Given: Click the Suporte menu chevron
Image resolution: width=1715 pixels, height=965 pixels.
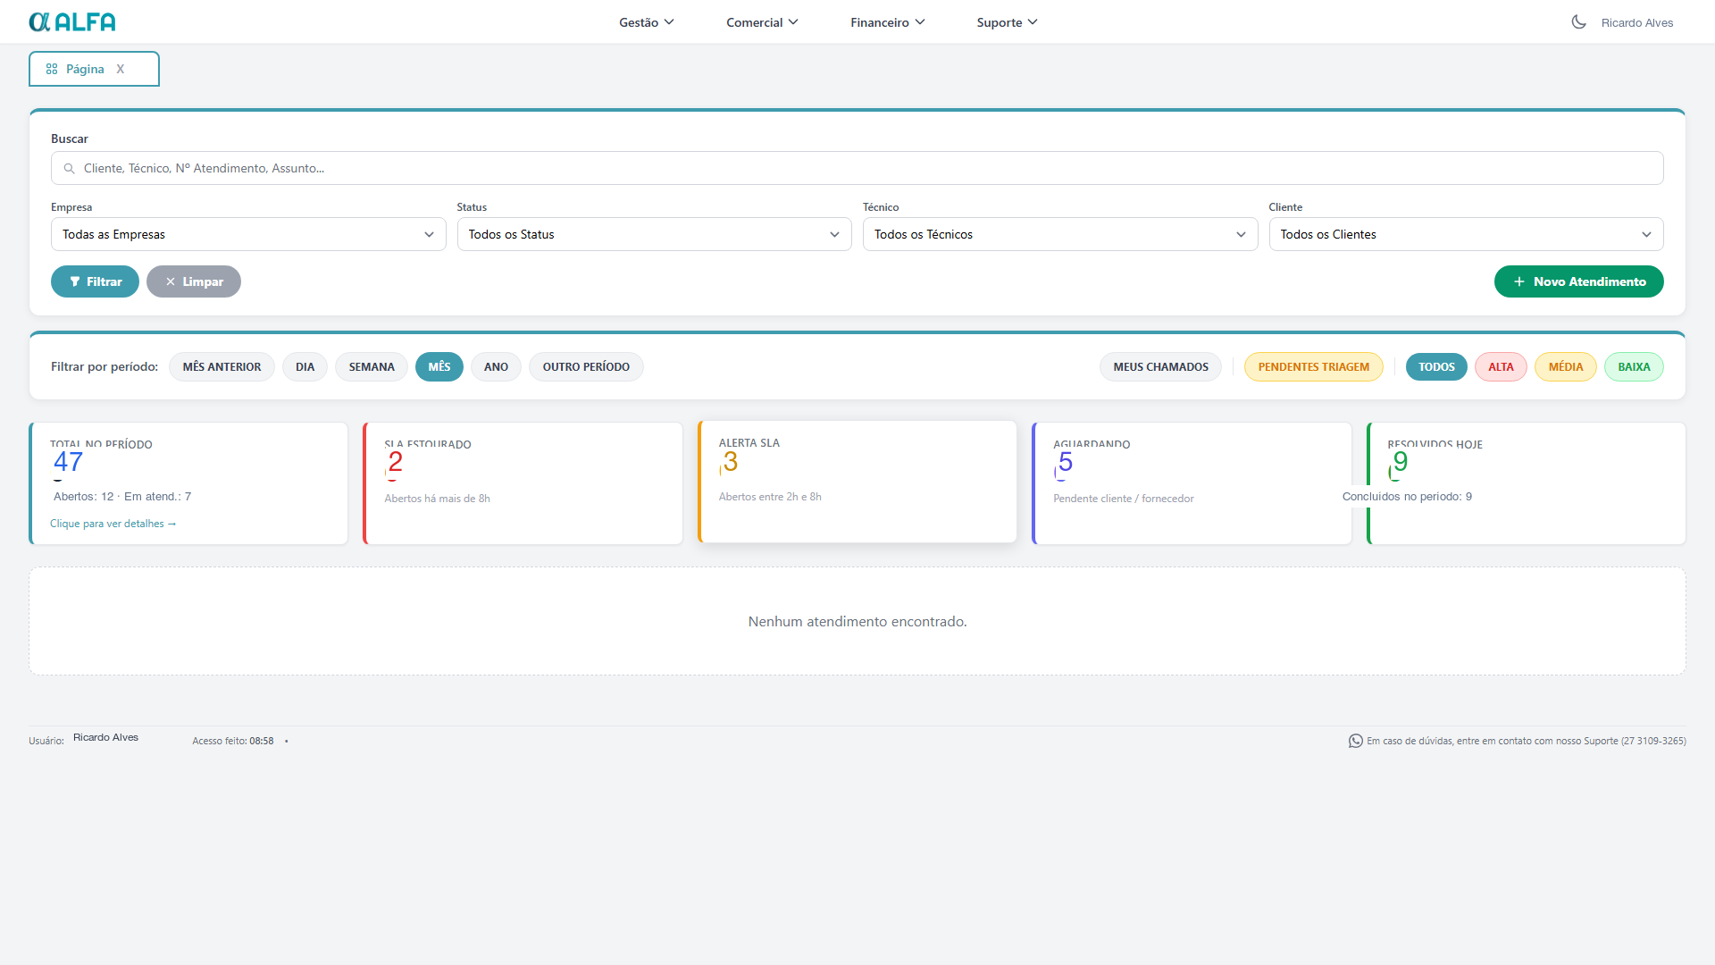Looking at the screenshot, I should point(1033,22).
